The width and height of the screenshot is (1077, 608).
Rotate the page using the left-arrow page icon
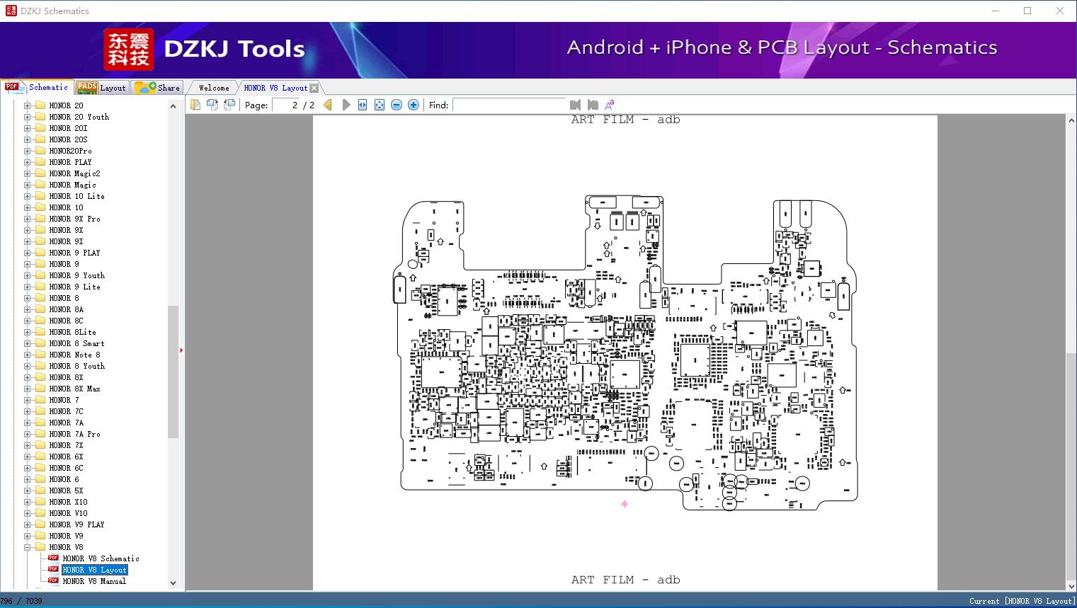point(229,105)
